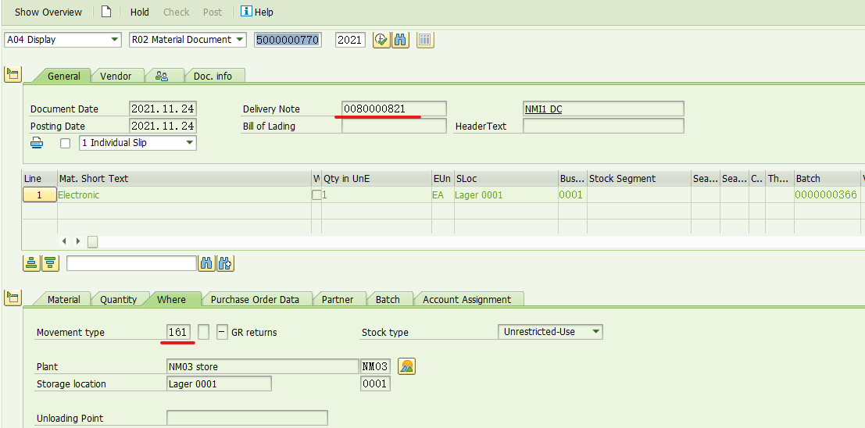Click the new document page icon
Screen dimensions: 865x428
click(x=106, y=12)
